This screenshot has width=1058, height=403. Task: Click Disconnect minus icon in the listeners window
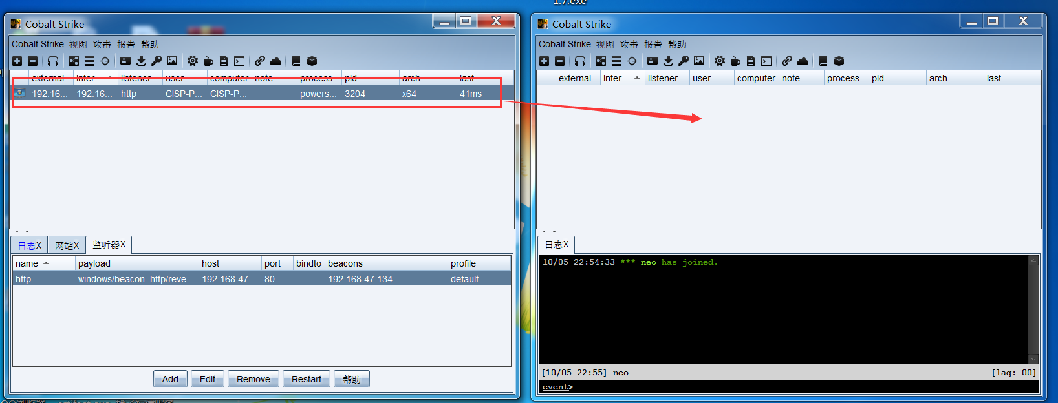[x=33, y=61]
